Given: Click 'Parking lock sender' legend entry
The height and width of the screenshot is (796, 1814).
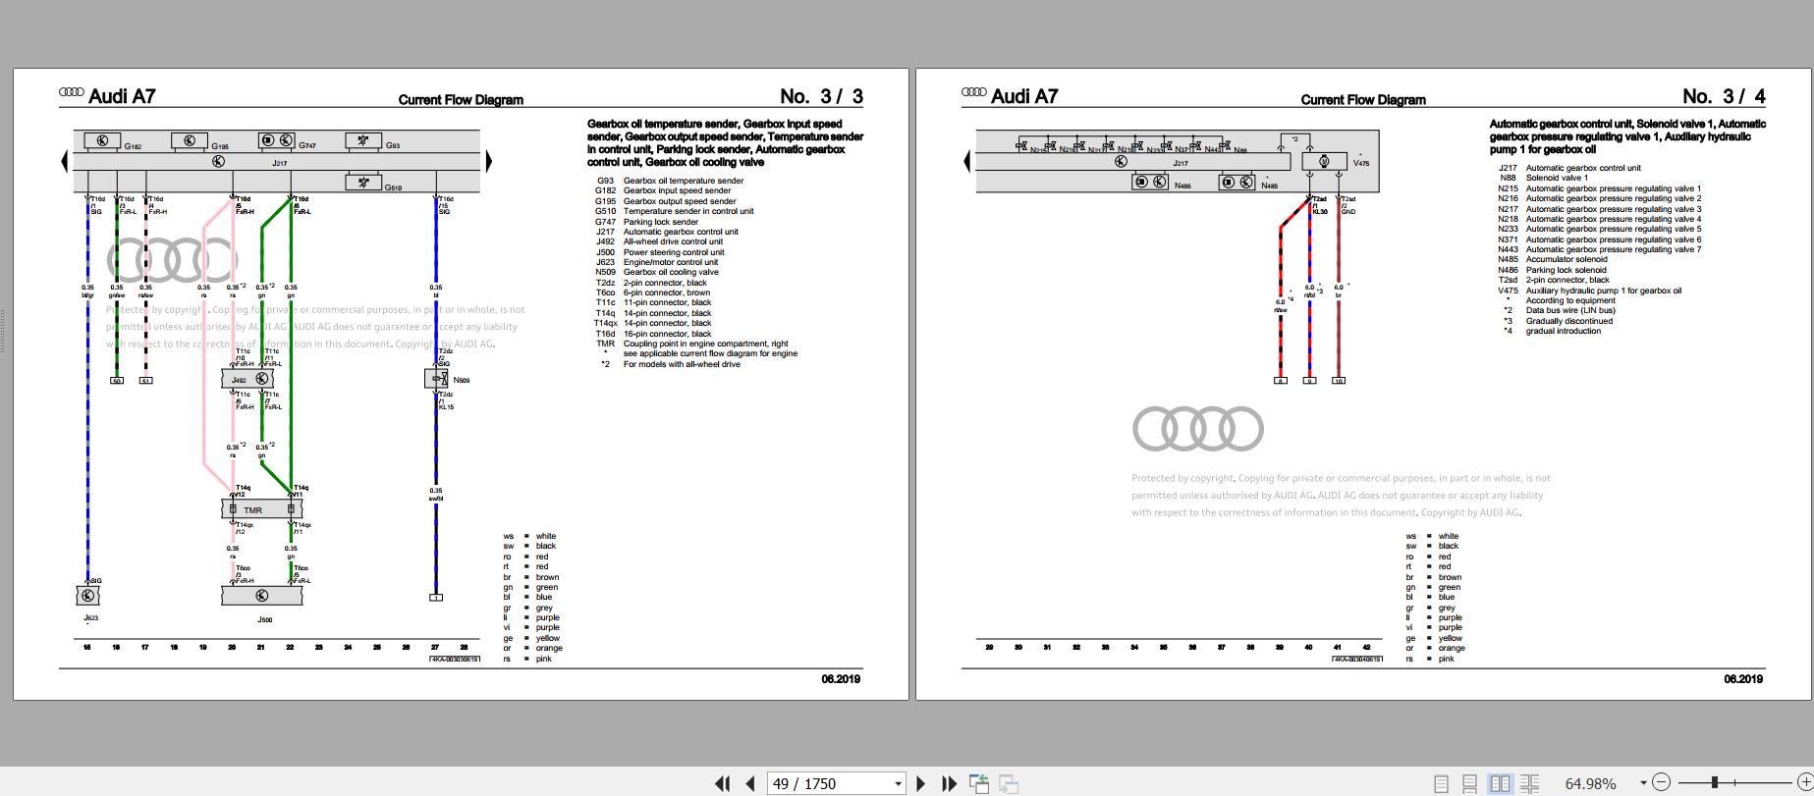Looking at the screenshot, I should 661,222.
